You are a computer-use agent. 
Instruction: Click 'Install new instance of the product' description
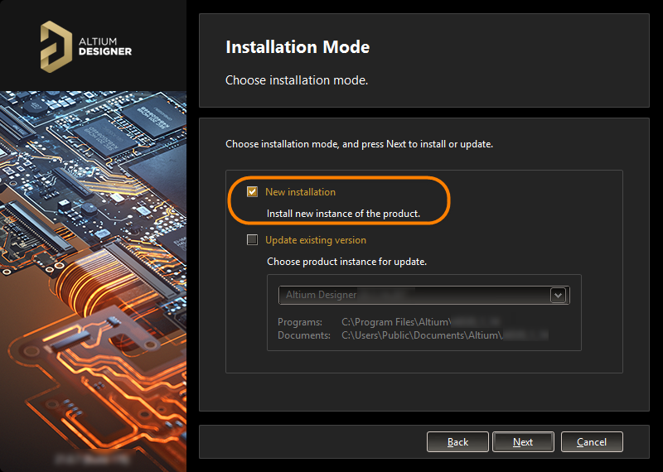[343, 214]
